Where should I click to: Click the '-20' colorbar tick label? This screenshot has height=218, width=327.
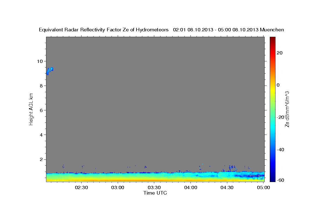pos(280,117)
